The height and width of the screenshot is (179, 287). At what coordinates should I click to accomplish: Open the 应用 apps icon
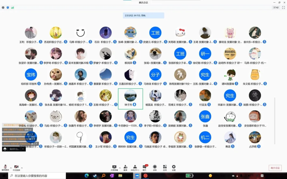(165, 167)
